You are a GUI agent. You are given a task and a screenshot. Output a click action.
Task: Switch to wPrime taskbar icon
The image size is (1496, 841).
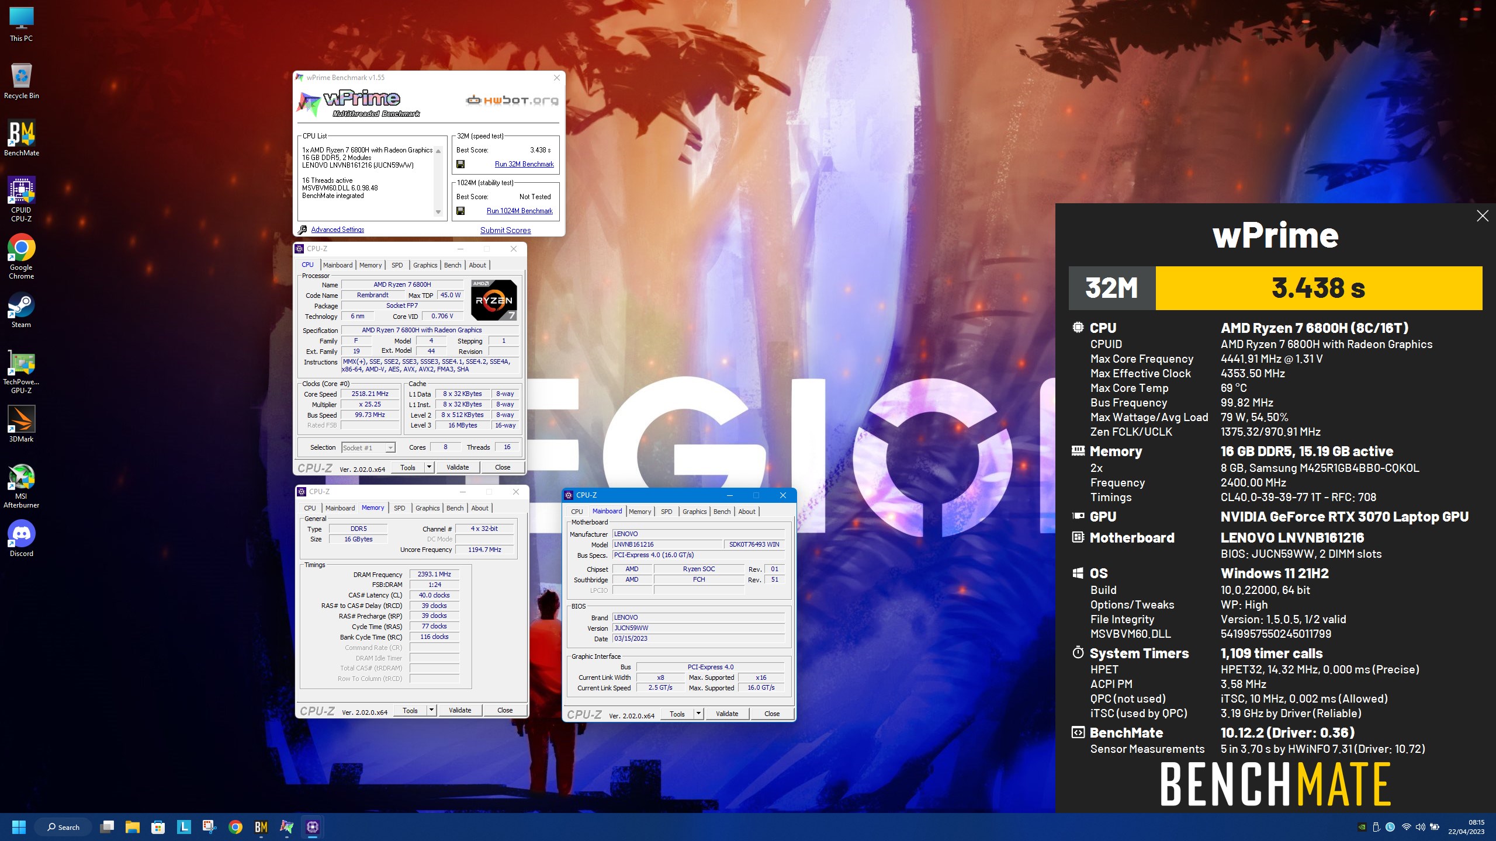tap(287, 827)
